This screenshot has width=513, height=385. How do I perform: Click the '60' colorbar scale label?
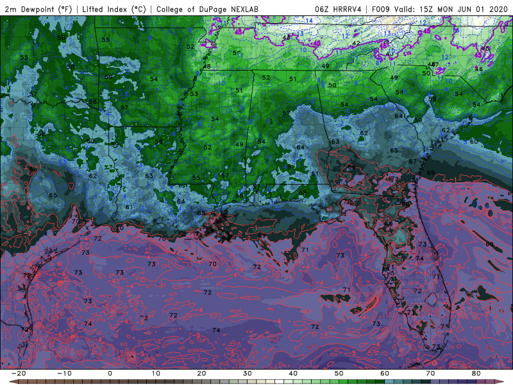coord(385,373)
